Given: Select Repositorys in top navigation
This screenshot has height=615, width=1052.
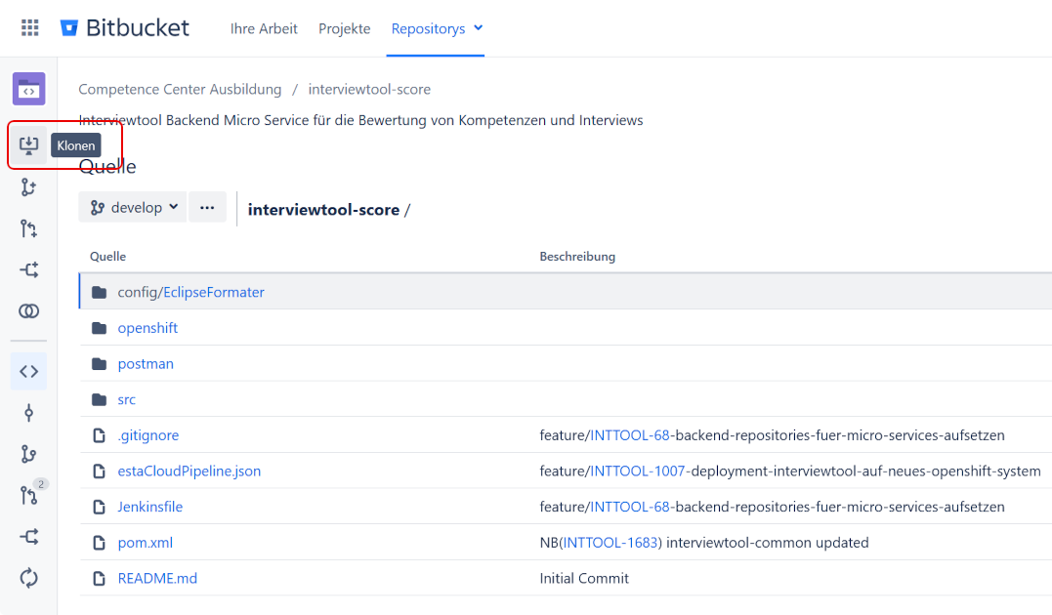Looking at the screenshot, I should pyautogui.click(x=428, y=28).
